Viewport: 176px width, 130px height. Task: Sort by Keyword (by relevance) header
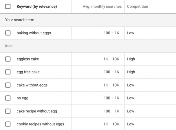click(37, 6)
